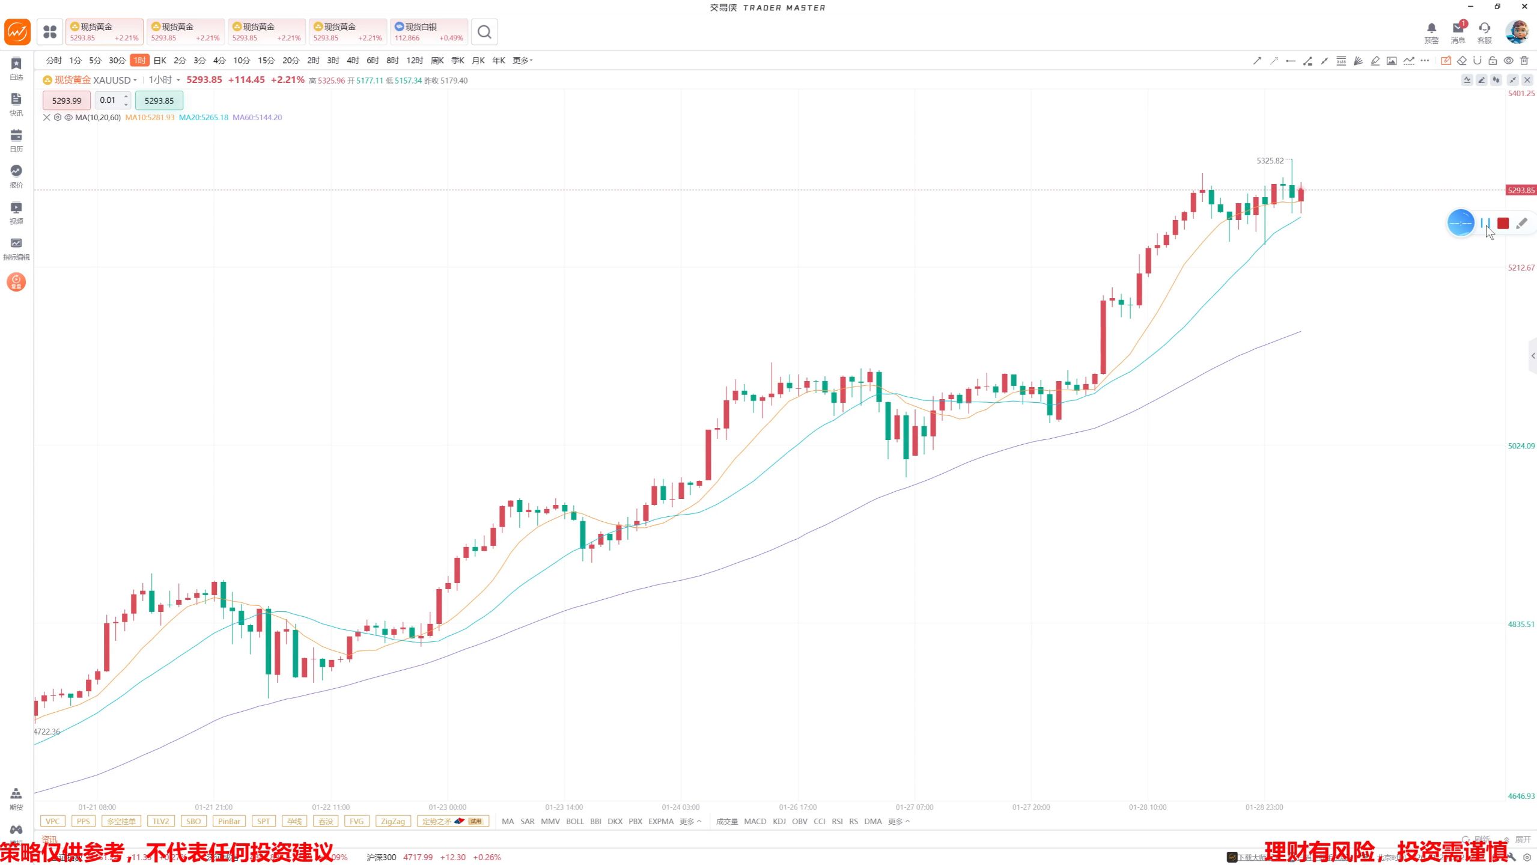1537x865 pixels.
Task: Select the Gann fan drawing tool
Action: pyautogui.click(x=1358, y=61)
